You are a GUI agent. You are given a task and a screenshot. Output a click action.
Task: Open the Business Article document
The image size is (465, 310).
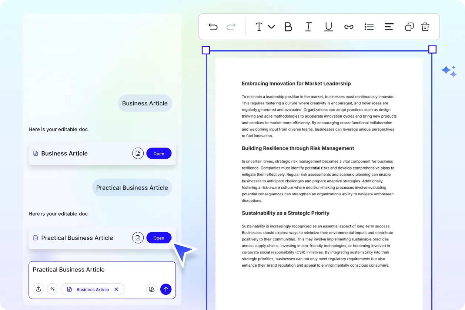coord(159,153)
